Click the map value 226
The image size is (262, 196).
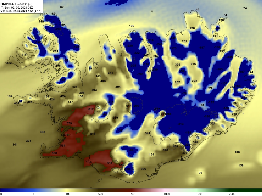click(192, 28)
